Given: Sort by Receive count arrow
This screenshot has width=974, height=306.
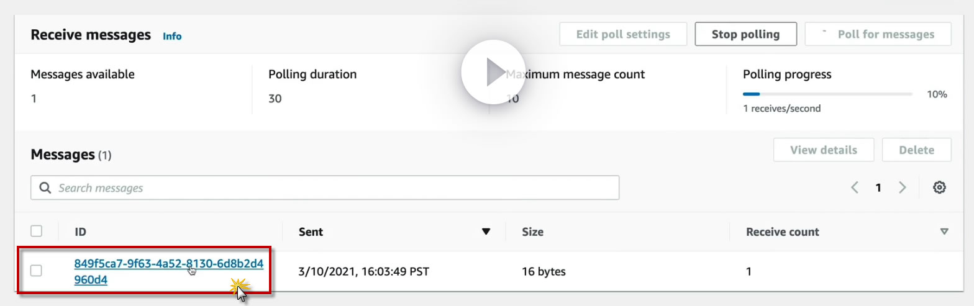Looking at the screenshot, I should click(944, 232).
